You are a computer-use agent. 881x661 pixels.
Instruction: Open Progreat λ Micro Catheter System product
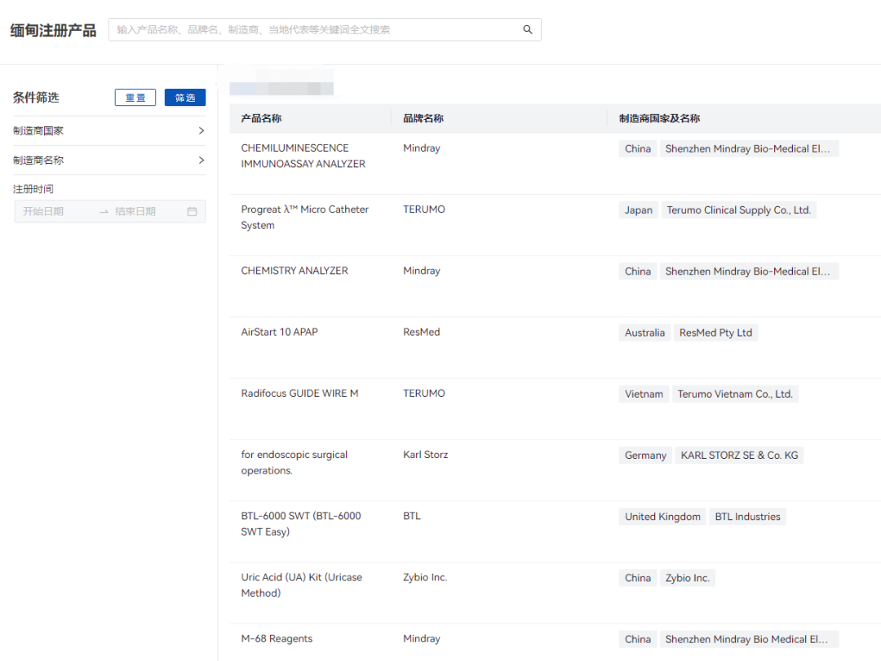pyautogui.click(x=304, y=217)
